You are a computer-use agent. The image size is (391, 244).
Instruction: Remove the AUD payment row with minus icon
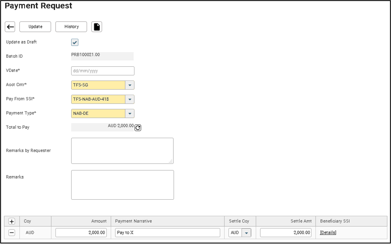point(12,233)
